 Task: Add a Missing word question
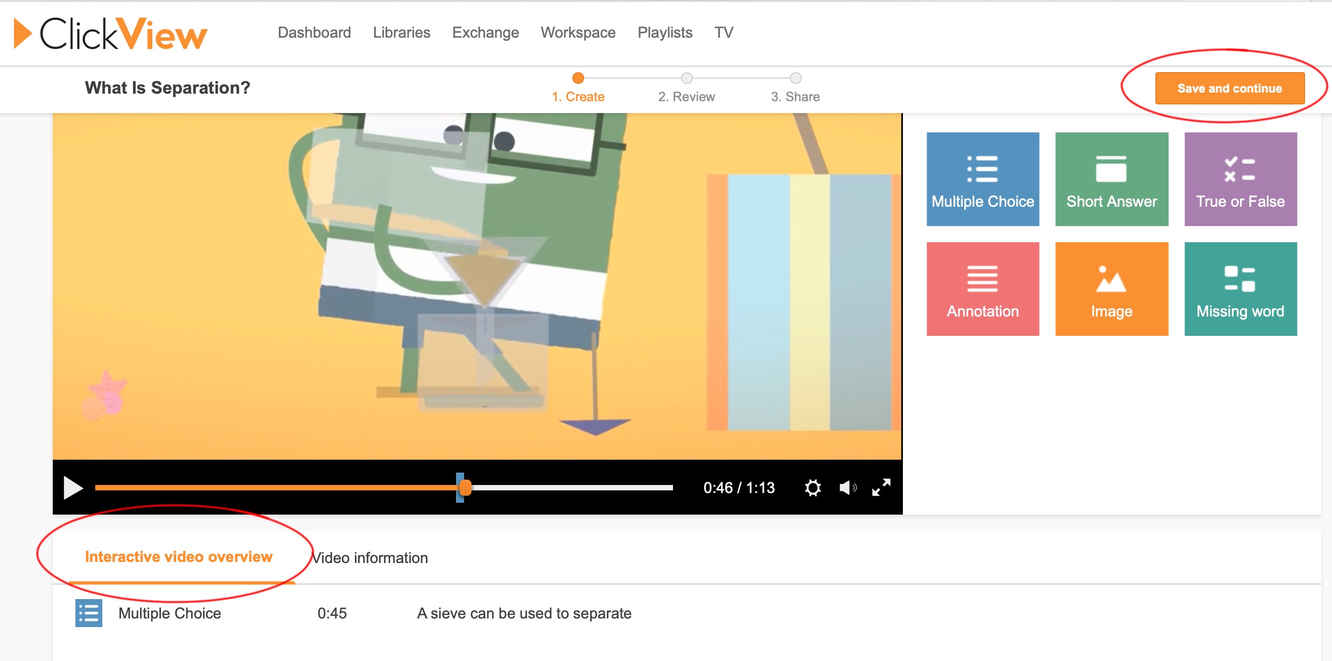1240,289
